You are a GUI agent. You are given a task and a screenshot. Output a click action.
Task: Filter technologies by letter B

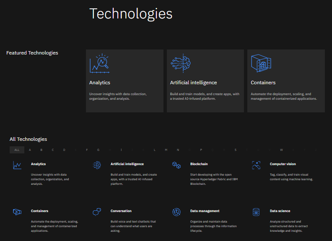(41, 150)
